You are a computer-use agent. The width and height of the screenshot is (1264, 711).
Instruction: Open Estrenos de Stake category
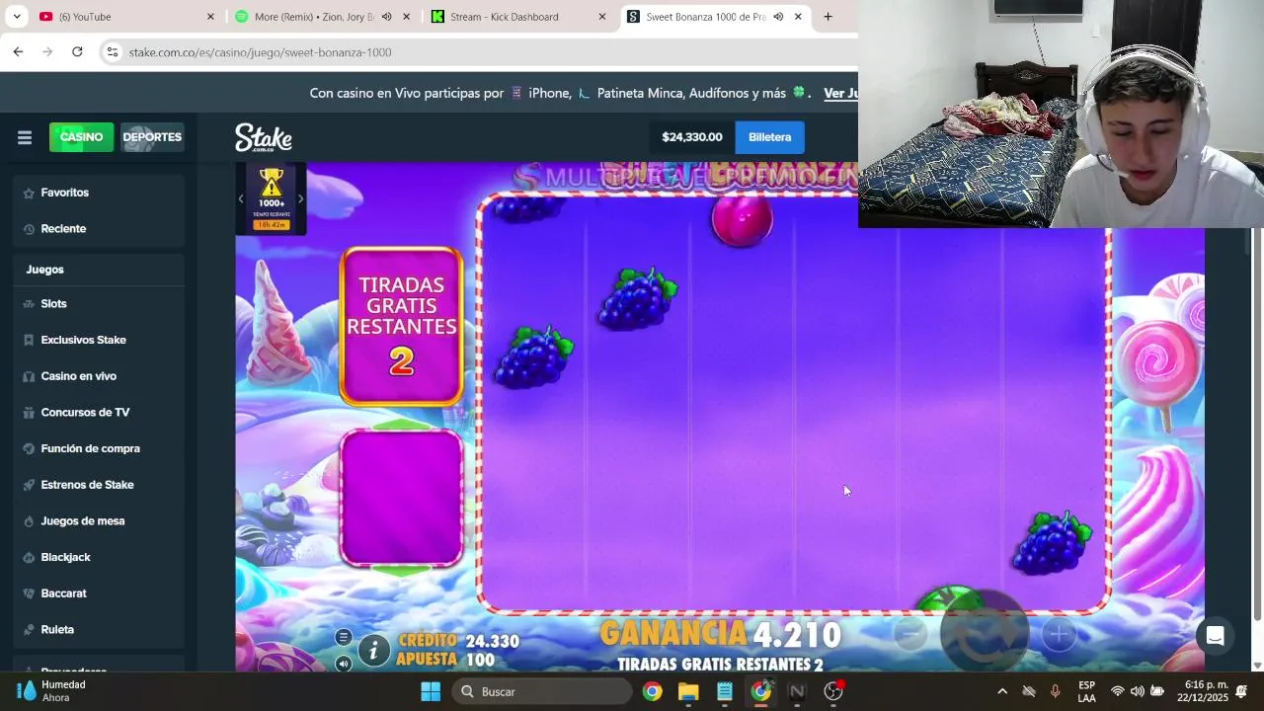99,485
